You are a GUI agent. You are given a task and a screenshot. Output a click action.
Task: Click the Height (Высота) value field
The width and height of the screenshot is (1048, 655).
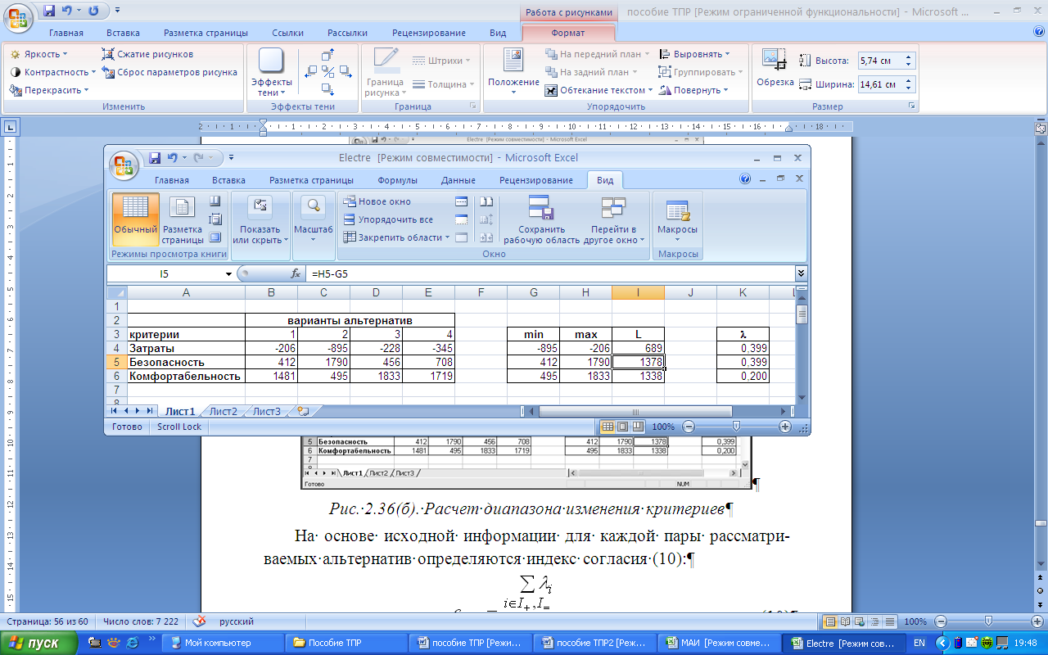[x=880, y=61]
